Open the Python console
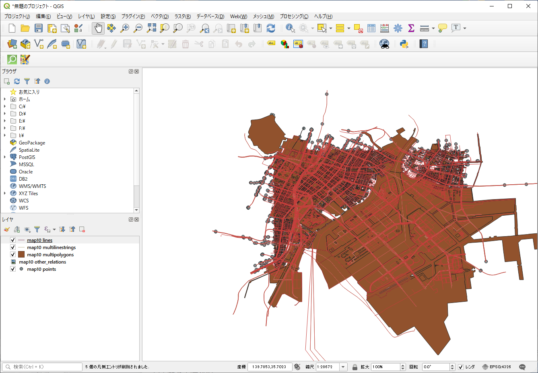This screenshot has height=373, width=538. (x=404, y=44)
